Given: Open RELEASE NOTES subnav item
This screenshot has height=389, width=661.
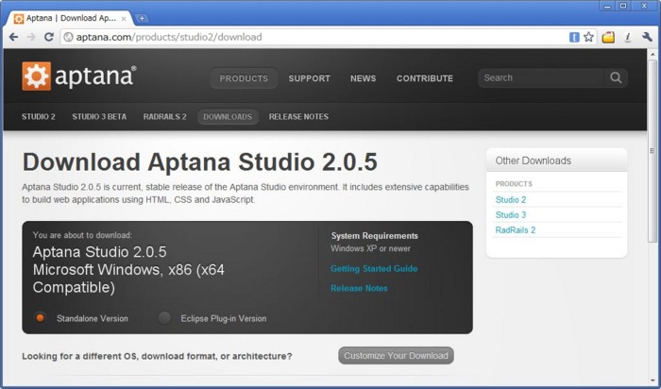Looking at the screenshot, I should (298, 117).
